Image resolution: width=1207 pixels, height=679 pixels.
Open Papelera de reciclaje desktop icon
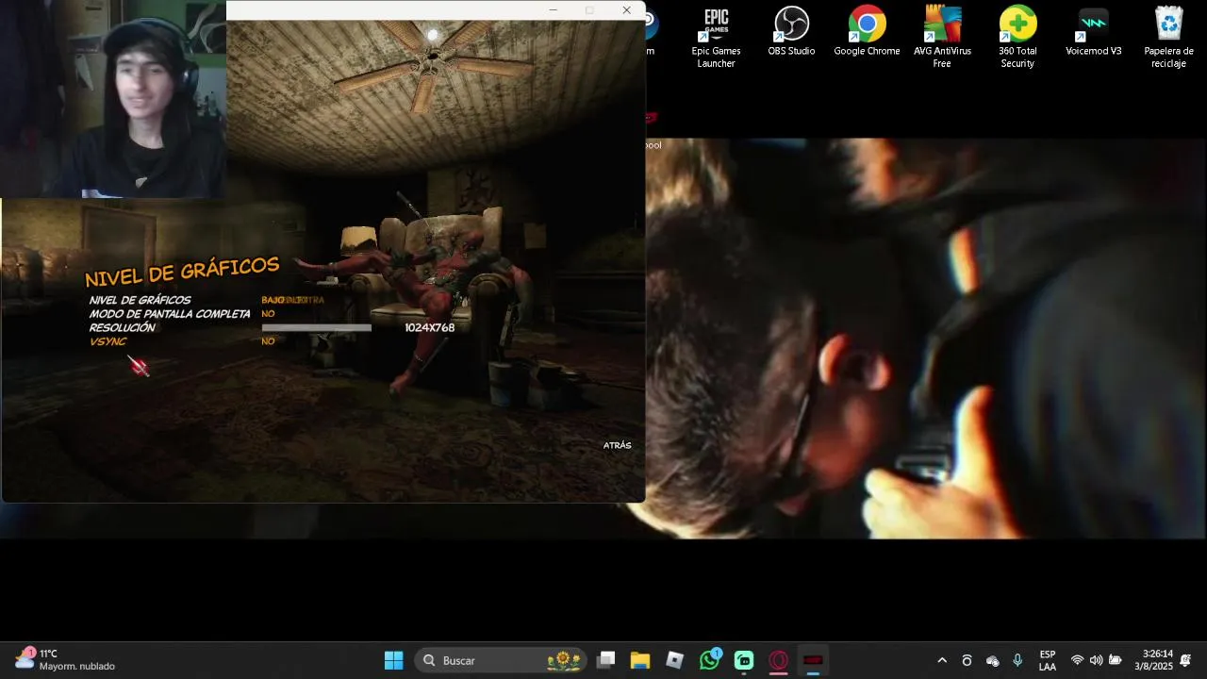click(x=1168, y=38)
